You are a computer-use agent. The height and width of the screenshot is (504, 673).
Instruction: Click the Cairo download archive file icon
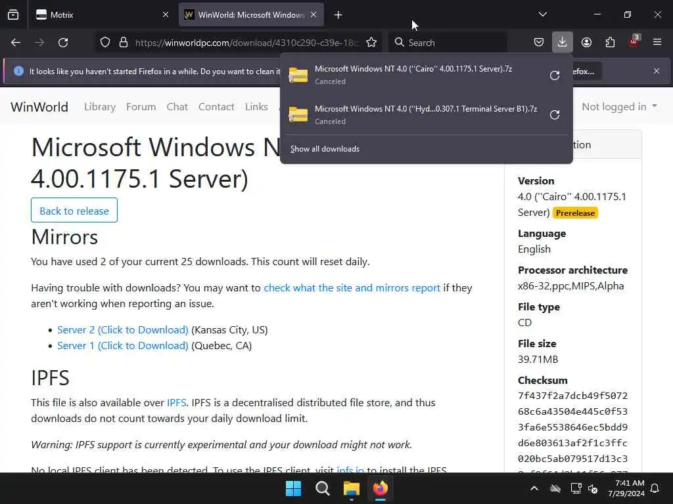[298, 75]
